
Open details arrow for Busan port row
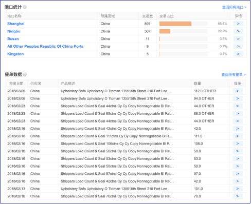tap(238, 39)
